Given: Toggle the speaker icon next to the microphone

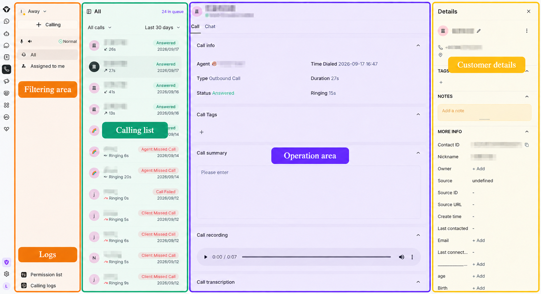Looking at the screenshot, I should [x=30, y=41].
